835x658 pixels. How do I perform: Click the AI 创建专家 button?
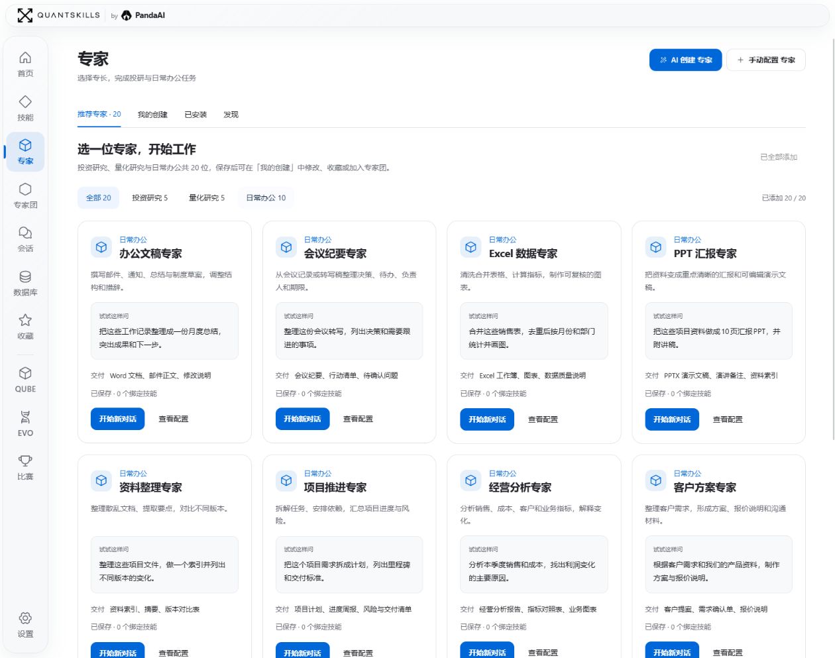(x=685, y=60)
